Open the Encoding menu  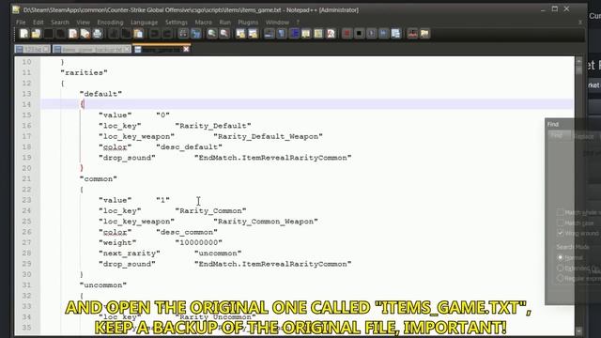[x=111, y=23]
